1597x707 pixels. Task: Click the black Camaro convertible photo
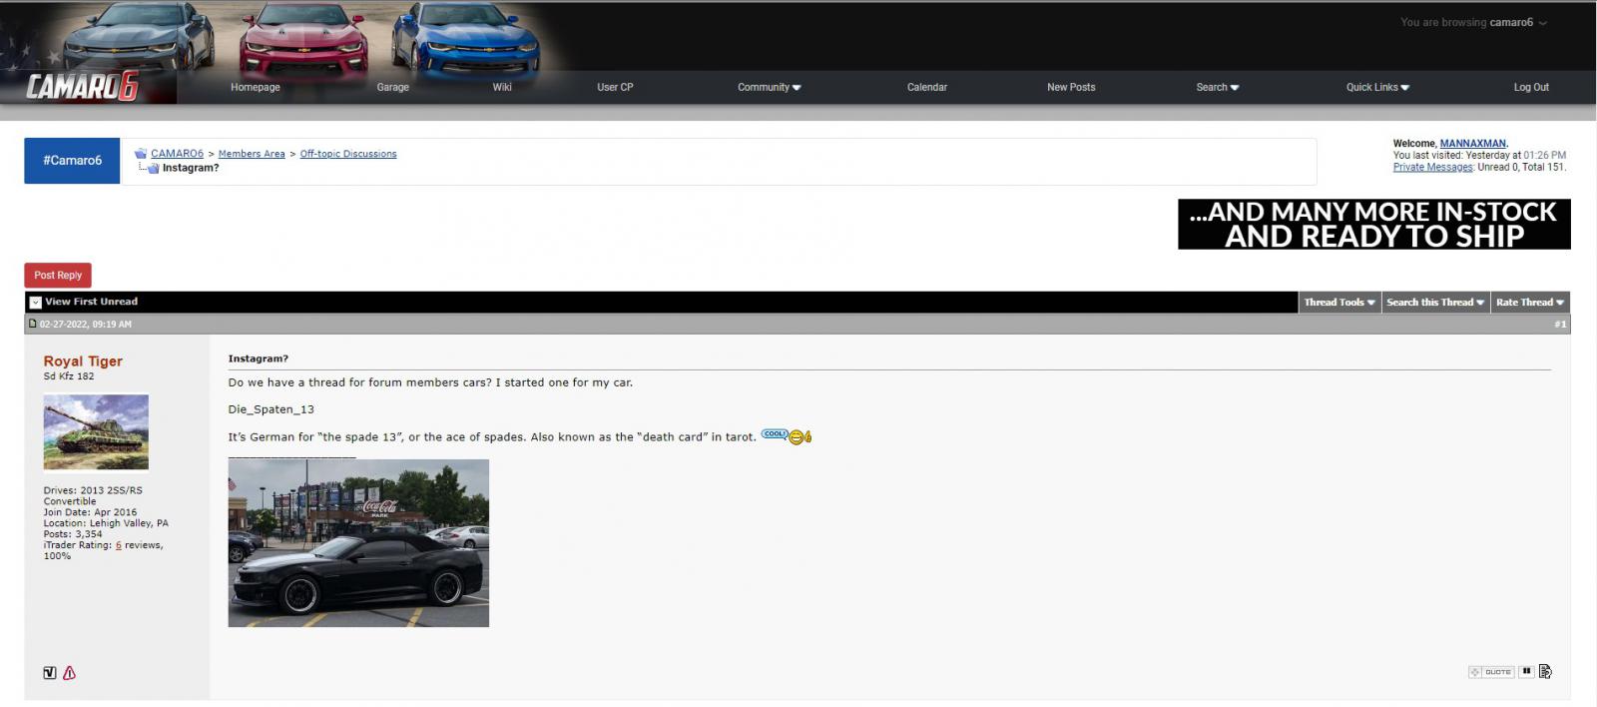coord(358,542)
